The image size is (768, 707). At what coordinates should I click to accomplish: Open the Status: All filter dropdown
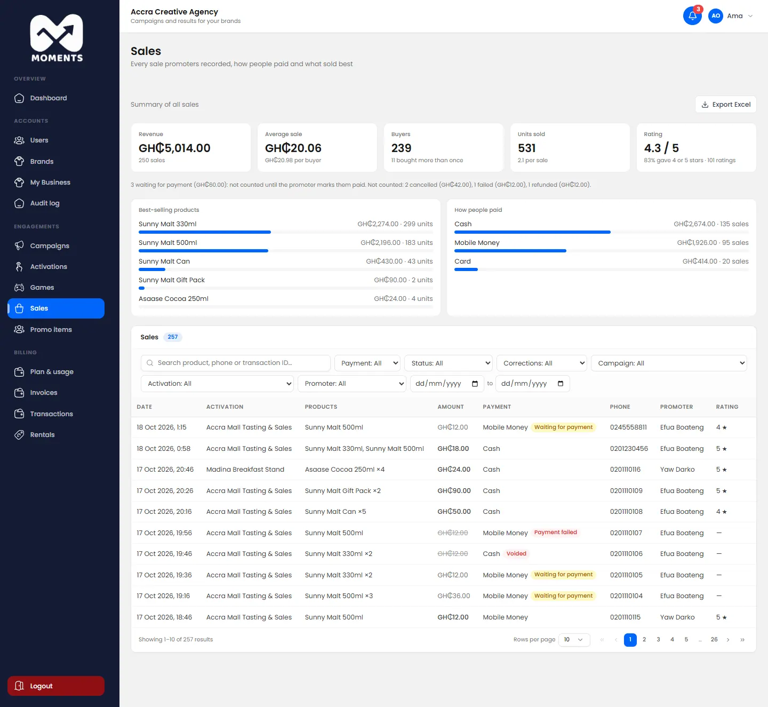[x=449, y=363]
